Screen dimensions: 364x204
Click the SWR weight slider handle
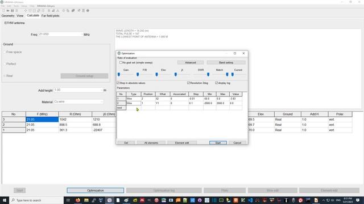pos(208,74)
